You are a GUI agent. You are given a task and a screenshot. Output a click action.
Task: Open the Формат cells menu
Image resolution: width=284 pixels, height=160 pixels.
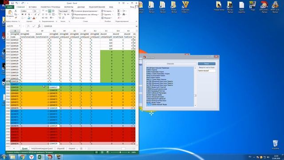tap(107, 18)
